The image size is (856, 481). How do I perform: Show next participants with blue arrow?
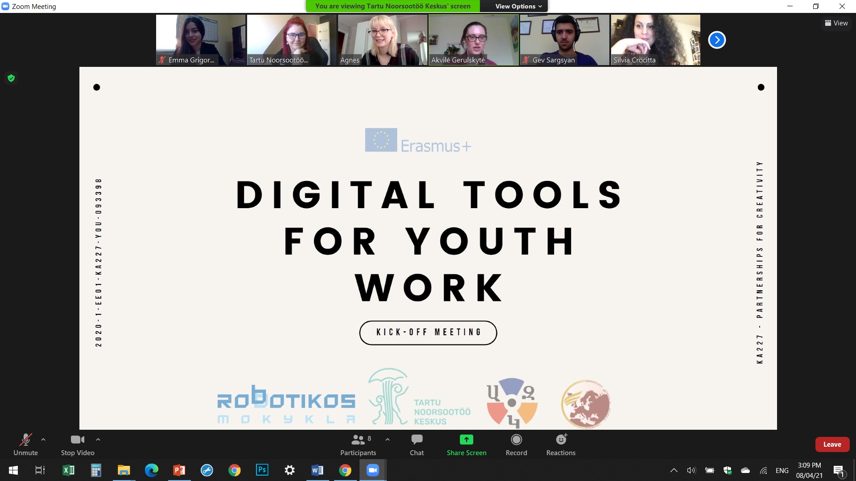click(717, 40)
